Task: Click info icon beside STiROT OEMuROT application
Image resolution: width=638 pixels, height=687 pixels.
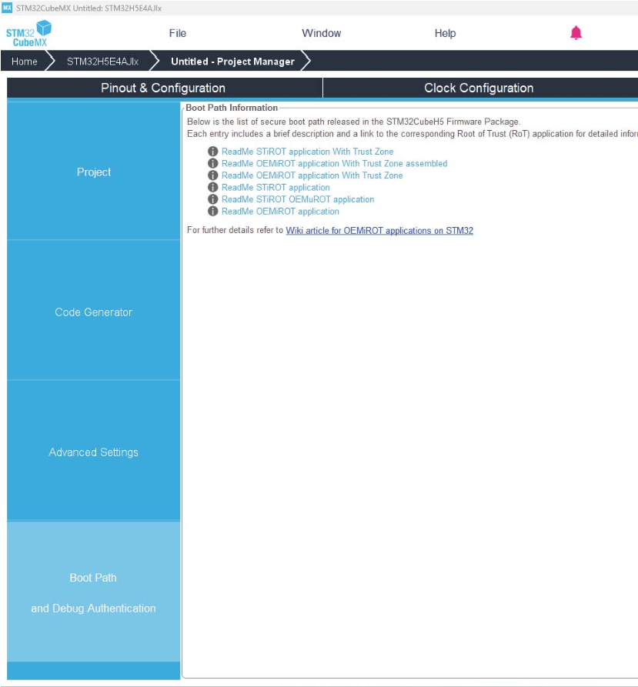Action: [212, 199]
